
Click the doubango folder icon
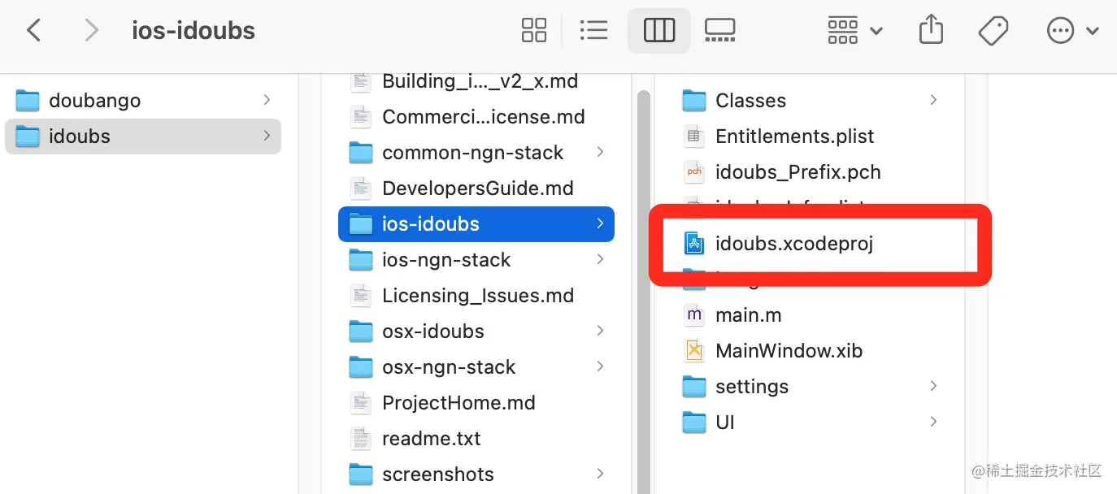click(x=28, y=101)
